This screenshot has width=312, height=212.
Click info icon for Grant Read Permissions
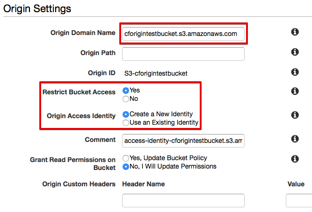[295, 159]
